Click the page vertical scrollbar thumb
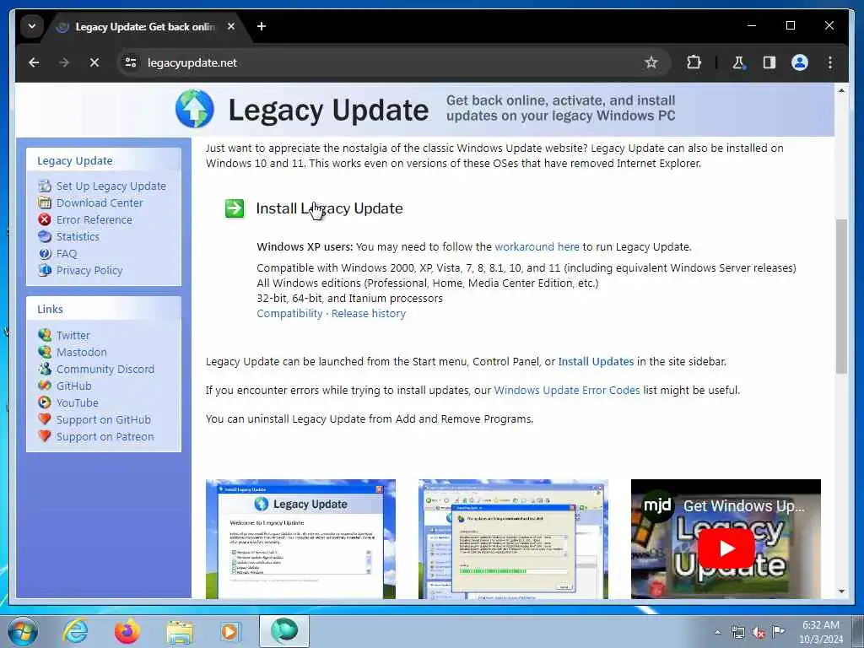864x648 pixels. 841,296
